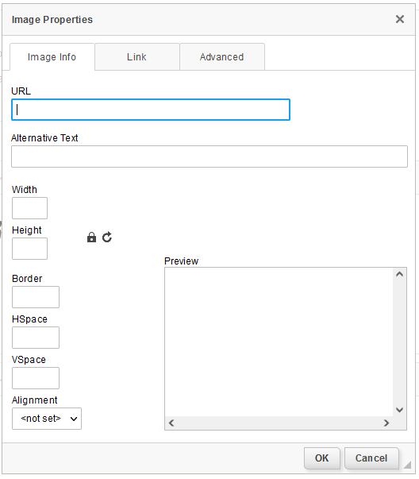Click the Height input box

[29, 249]
